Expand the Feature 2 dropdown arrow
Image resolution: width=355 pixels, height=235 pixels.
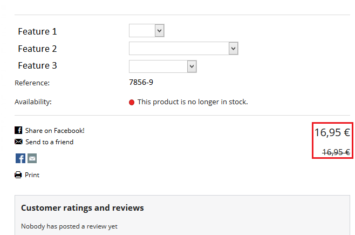pyautogui.click(x=233, y=49)
